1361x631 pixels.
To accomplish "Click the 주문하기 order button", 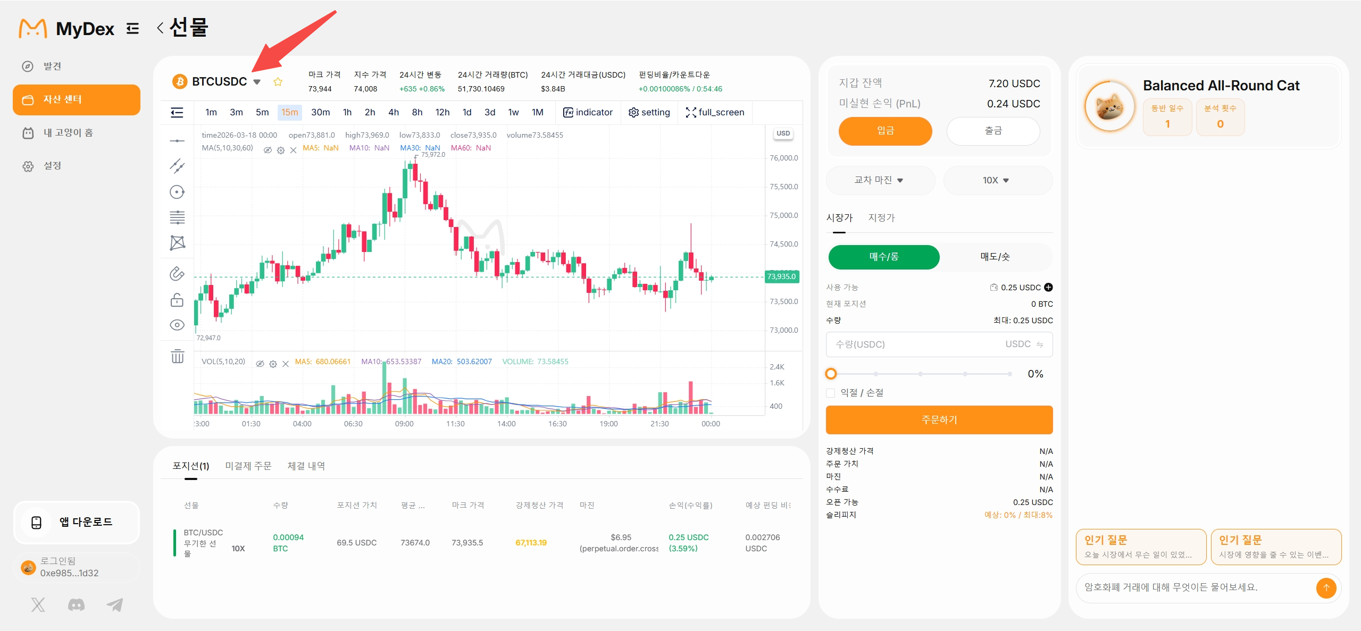I will 939,420.
